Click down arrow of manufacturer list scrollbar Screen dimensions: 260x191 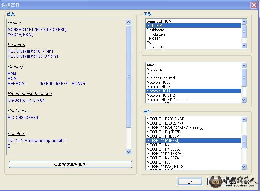244,100
